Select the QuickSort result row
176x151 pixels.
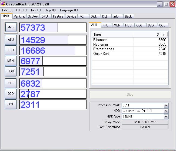(x=130, y=54)
